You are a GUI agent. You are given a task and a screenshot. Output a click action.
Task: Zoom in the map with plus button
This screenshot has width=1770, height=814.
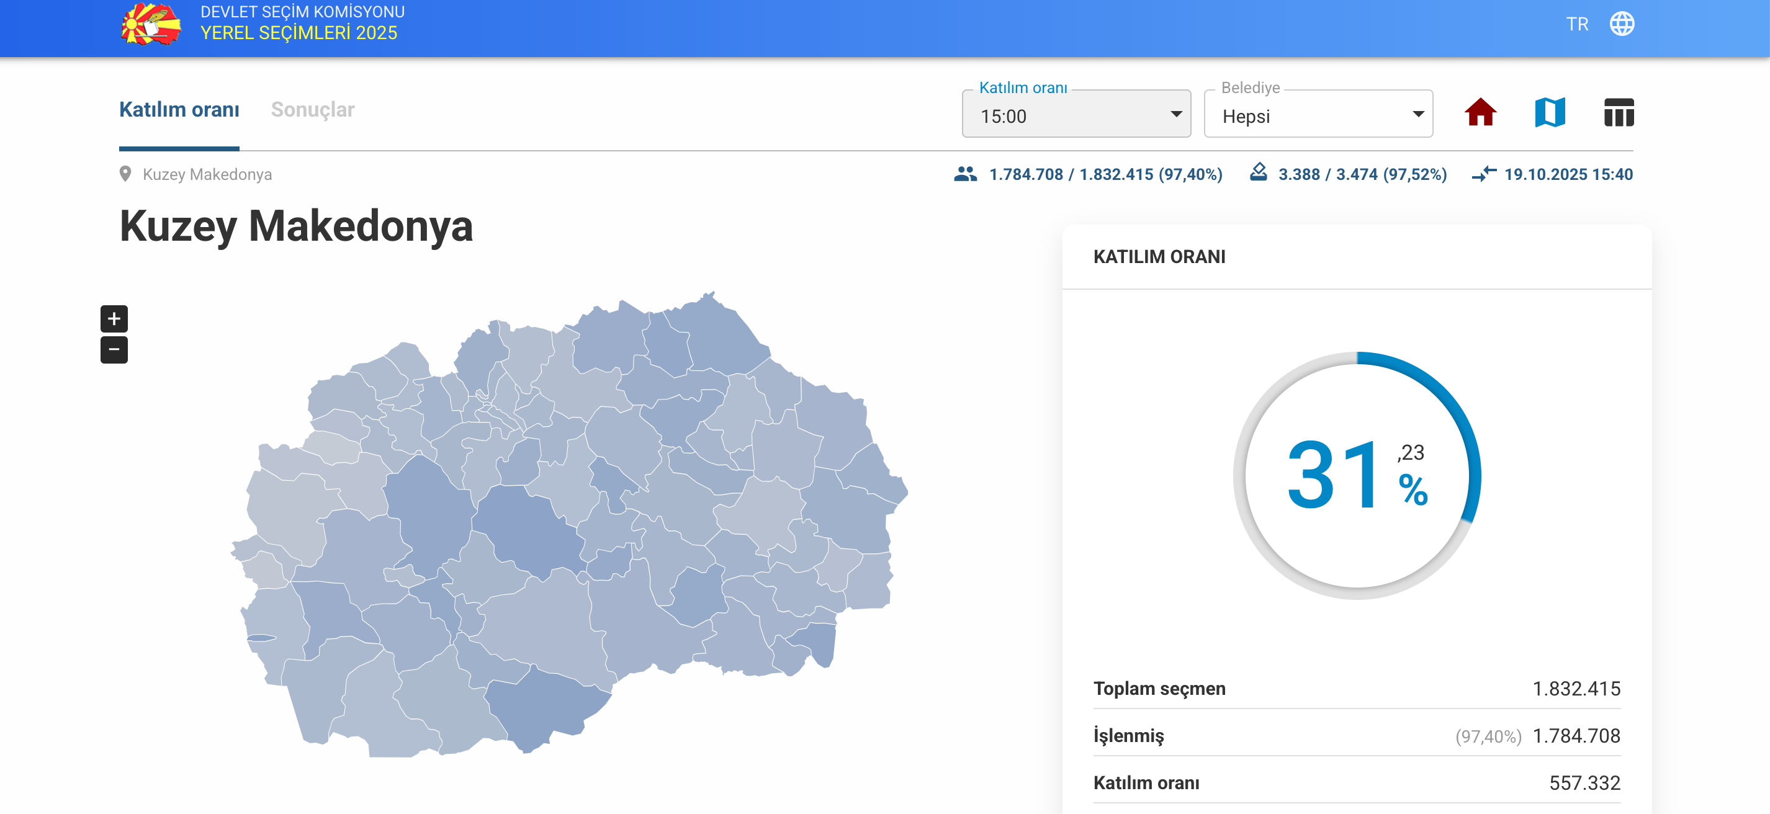coord(114,318)
